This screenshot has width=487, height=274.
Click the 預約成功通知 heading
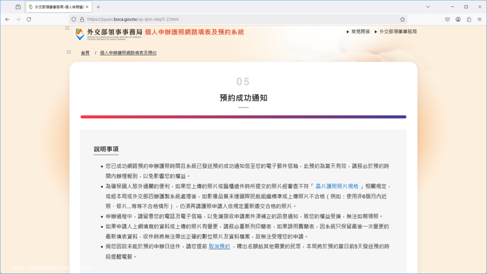click(243, 98)
